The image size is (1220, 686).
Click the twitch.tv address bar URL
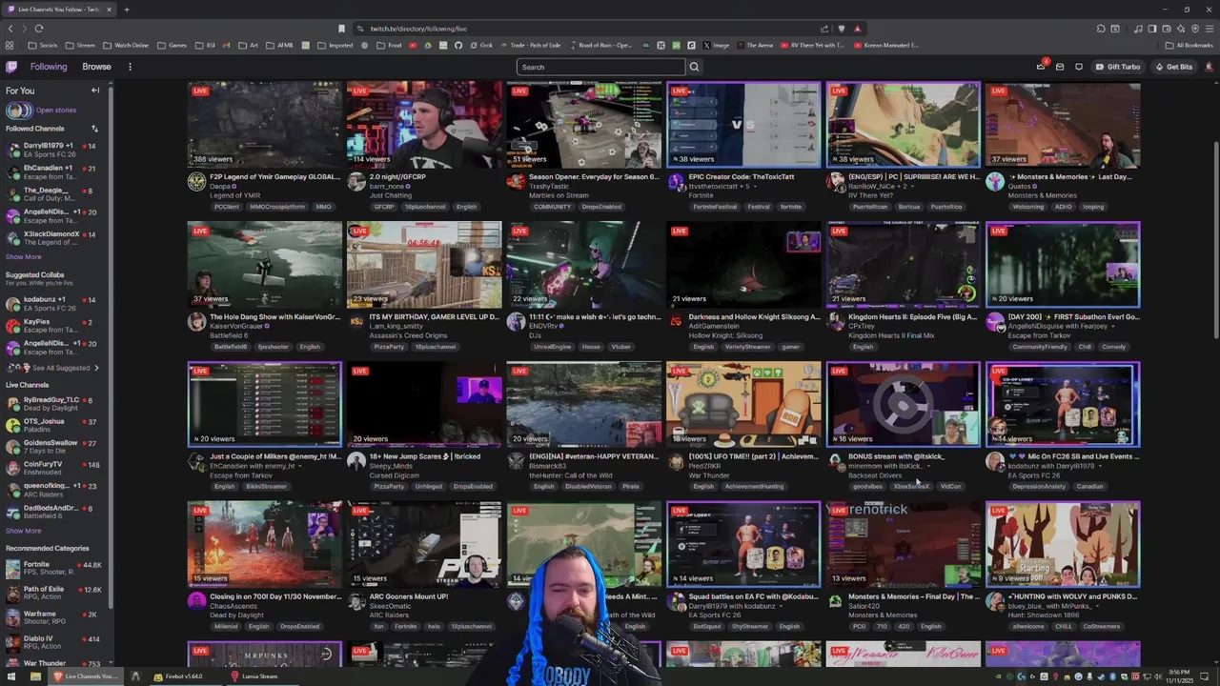418,29
